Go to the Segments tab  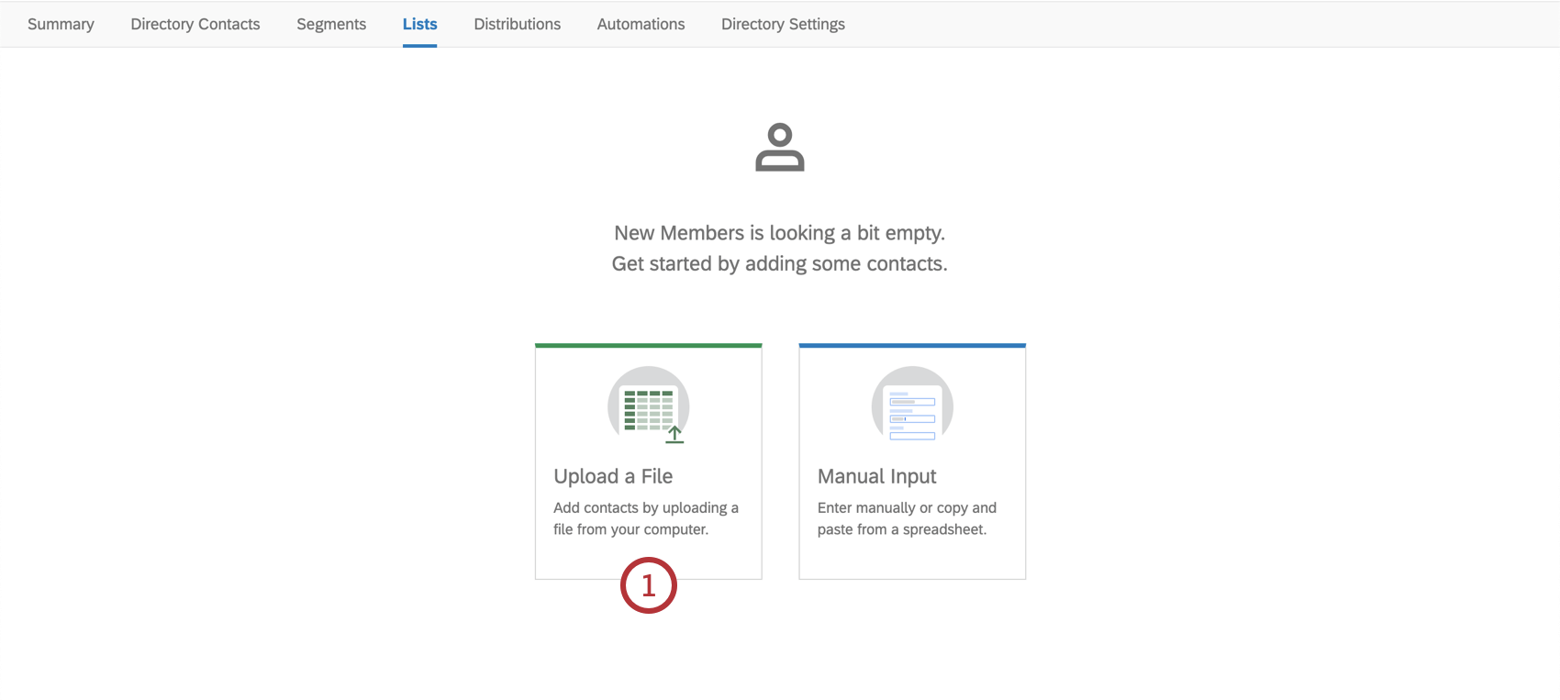pos(331,24)
